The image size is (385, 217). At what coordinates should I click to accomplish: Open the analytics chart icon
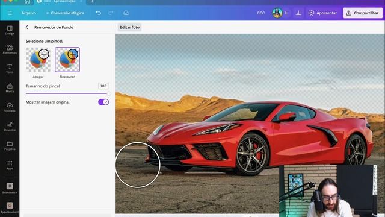tap(298, 13)
